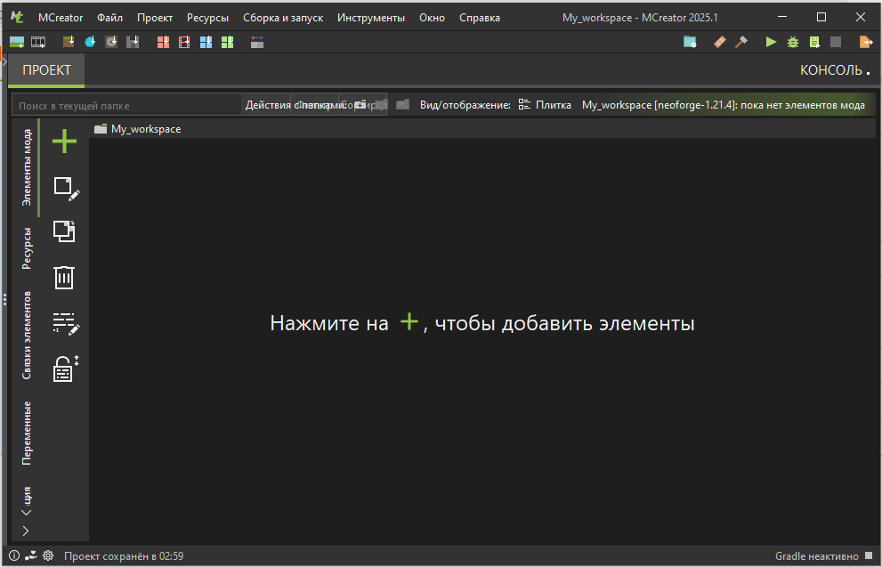Click the create new texture toolbar icon

click(x=17, y=42)
